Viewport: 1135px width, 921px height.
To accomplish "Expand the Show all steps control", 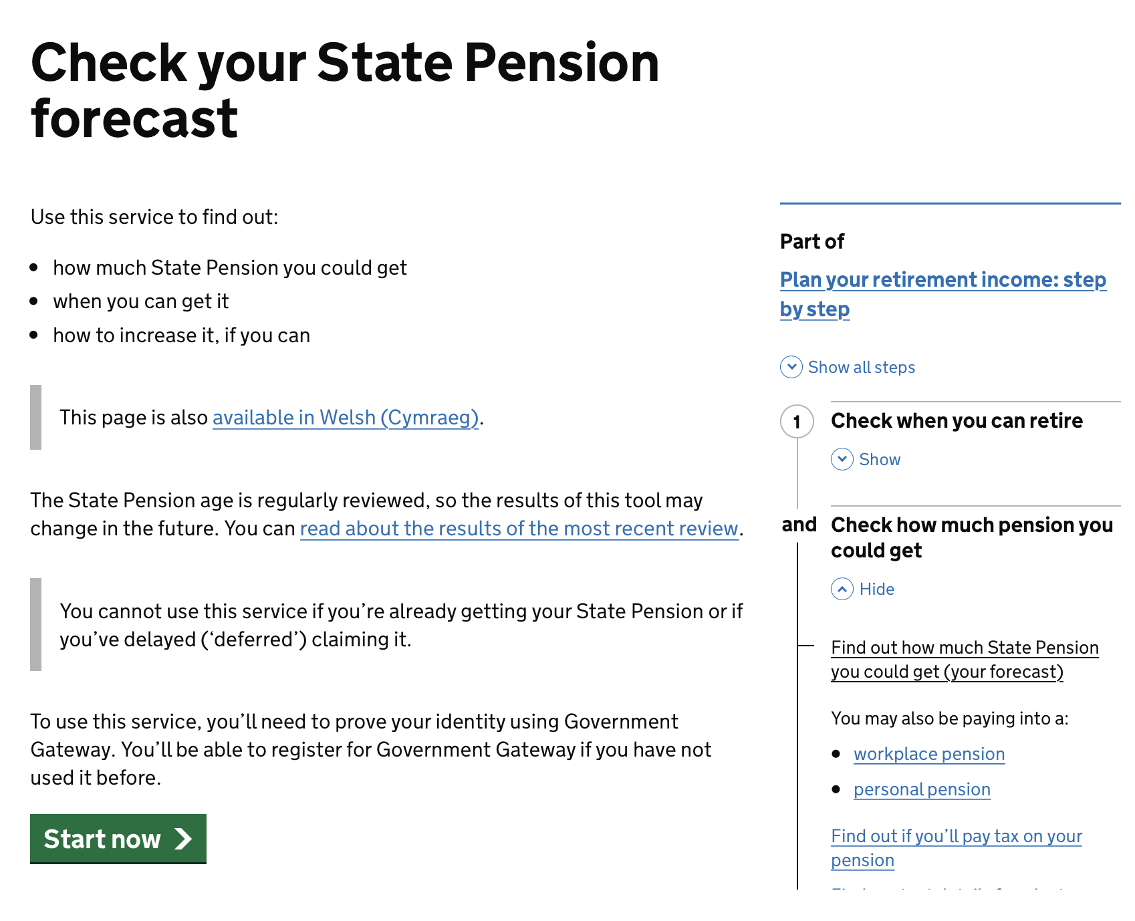I will [x=861, y=367].
